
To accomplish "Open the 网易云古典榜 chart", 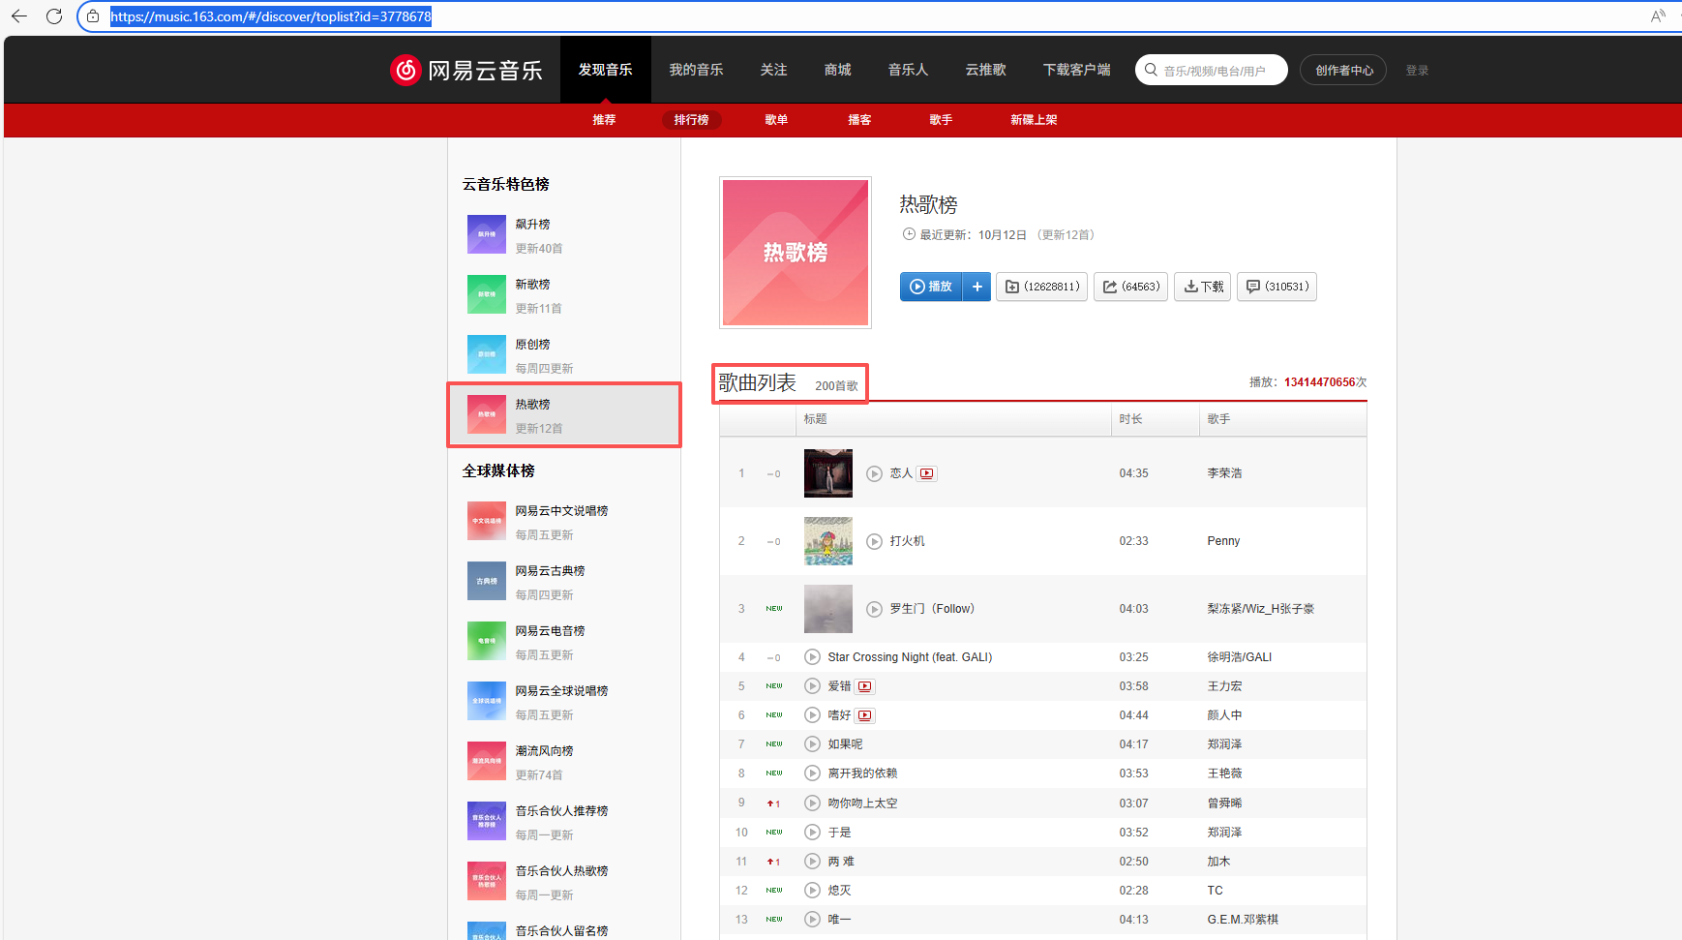I will 564,582.
